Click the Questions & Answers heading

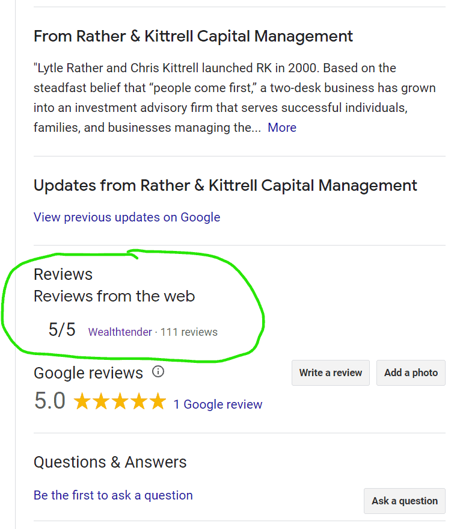point(110,462)
